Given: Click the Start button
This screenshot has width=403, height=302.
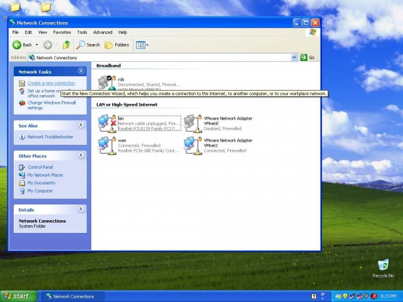Looking at the screenshot, I should [18, 296].
